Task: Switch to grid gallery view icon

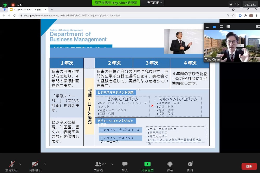Action: point(228,26)
